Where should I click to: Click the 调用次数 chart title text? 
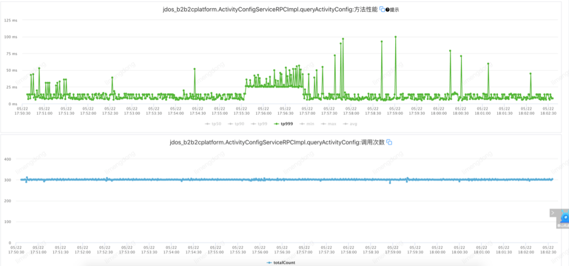[277, 143]
